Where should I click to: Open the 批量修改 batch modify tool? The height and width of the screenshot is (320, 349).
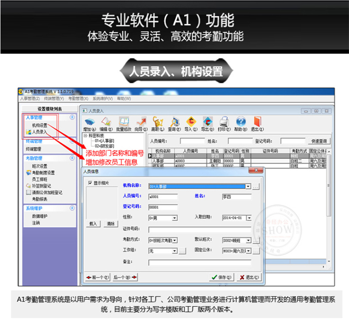click(x=124, y=124)
